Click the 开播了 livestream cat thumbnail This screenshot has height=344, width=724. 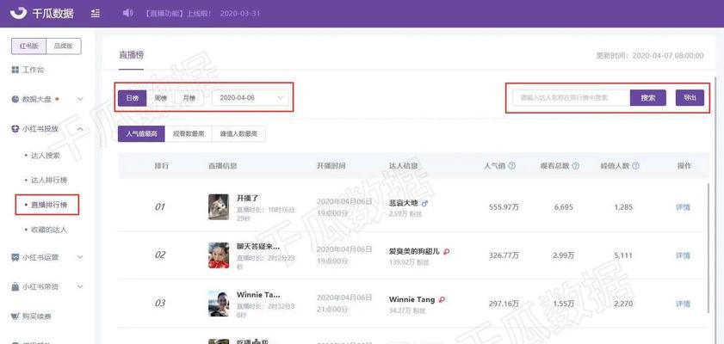tap(219, 206)
